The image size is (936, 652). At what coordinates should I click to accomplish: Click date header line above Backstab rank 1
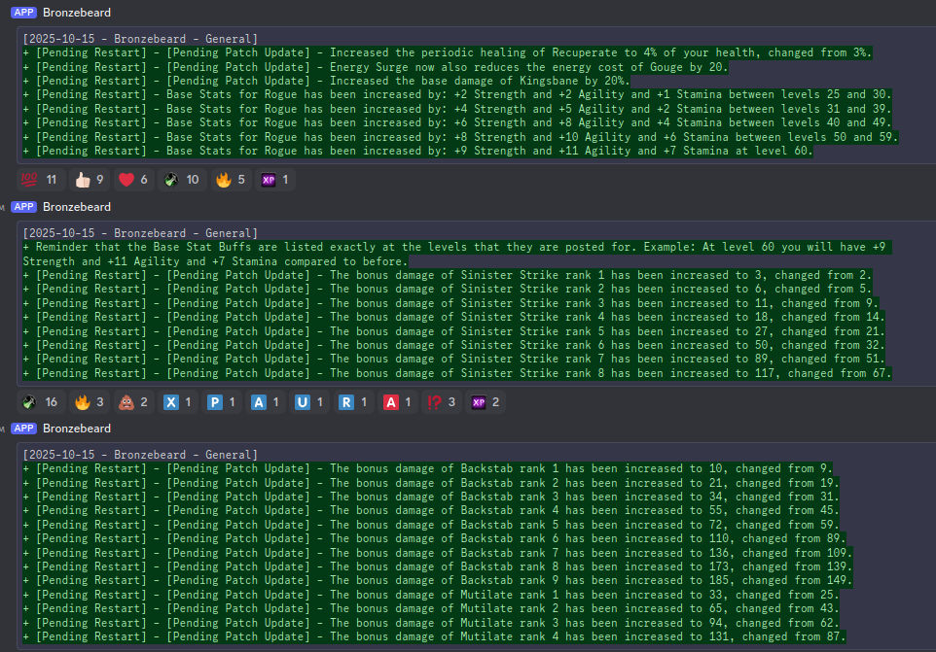(140, 455)
